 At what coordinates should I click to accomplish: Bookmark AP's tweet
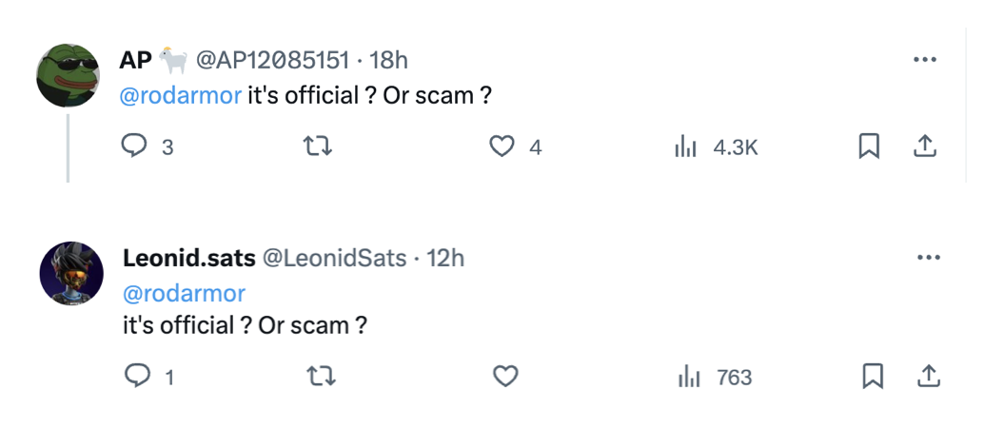869,146
